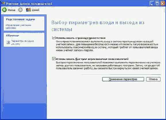Minimize the user accounts window
The image size is (166, 120).
point(152,3)
